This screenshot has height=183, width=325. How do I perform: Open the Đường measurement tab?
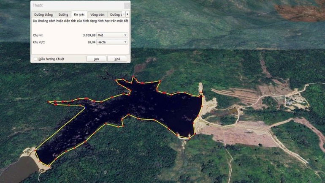click(63, 14)
